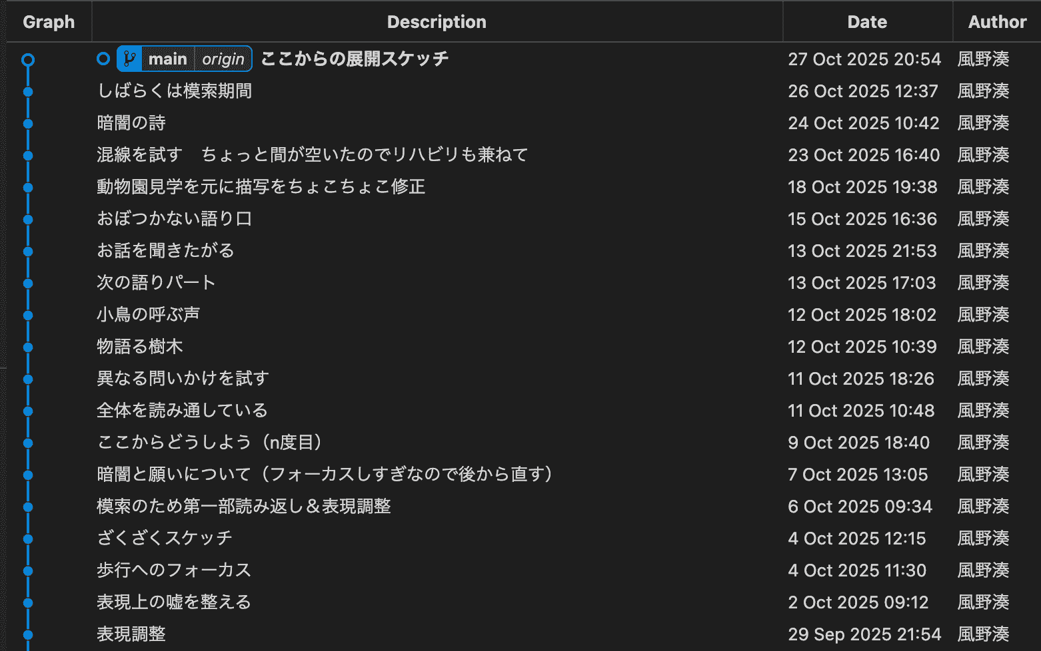Click the origin remote tag
Viewport: 1041px width, 651px height.
pyautogui.click(x=223, y=59)
